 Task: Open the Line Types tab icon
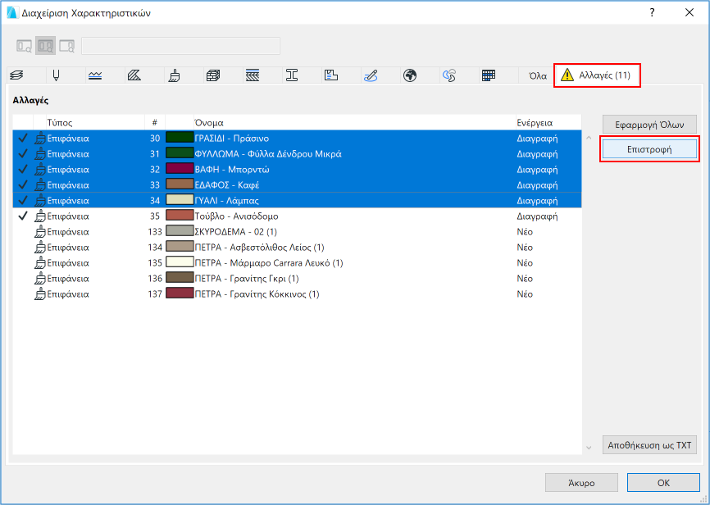point(96,75)
